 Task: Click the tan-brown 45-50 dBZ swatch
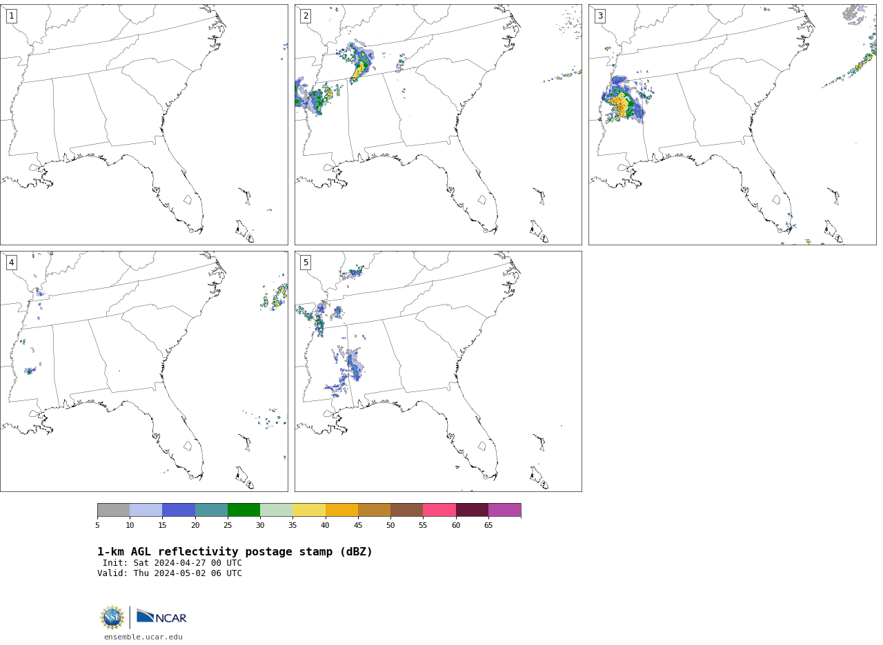coord(374,510)
